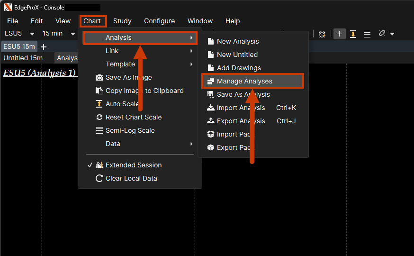The image size is (414, 256).
Task: Add a new tab with the plus button
Action: pyautogui.click(x=44, y=46)
